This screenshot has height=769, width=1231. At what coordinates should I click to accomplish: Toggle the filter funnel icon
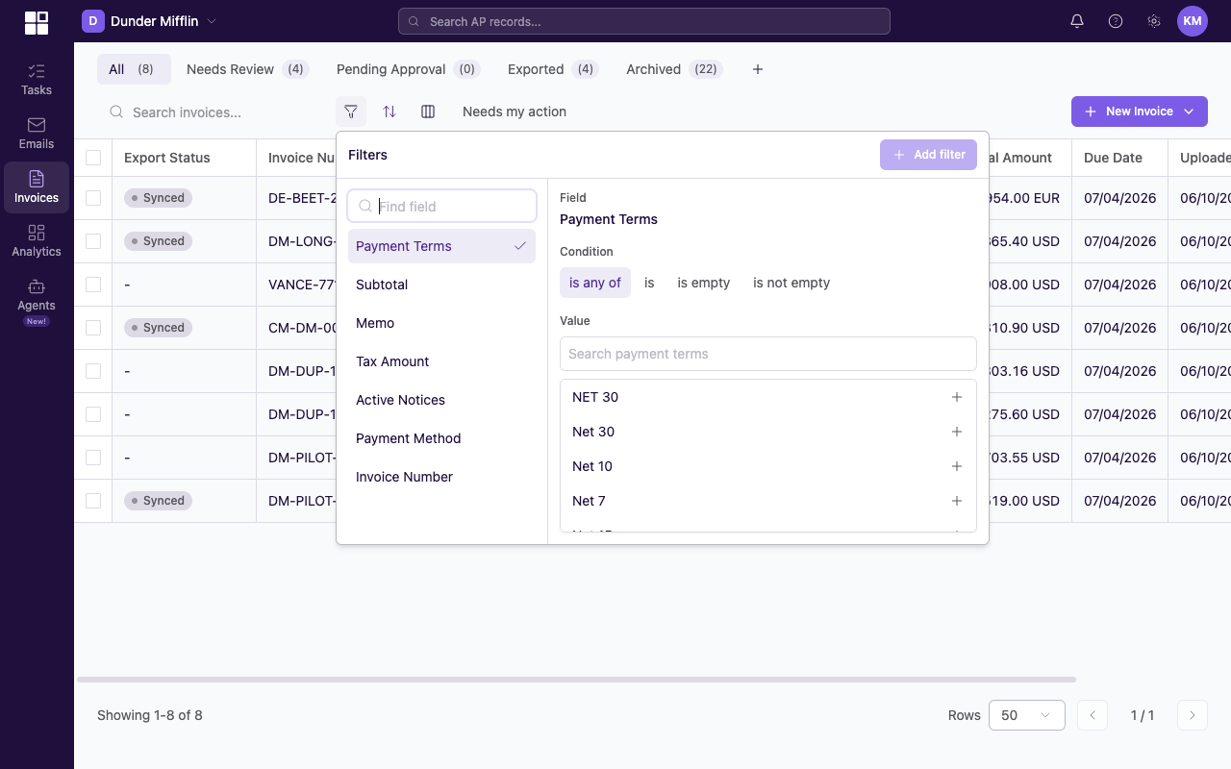(351, 112)
